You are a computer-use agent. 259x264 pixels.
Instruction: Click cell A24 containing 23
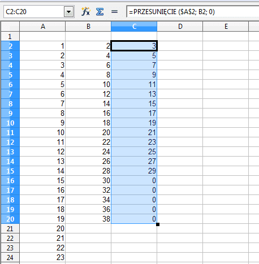42,257
